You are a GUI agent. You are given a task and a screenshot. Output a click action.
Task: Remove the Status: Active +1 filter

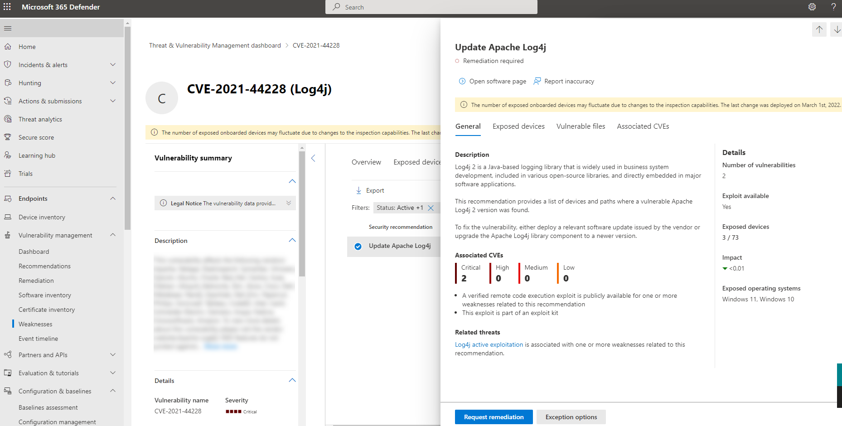(x=431, y=208)
